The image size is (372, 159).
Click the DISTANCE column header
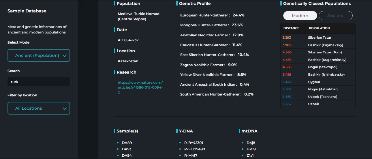click(291, 28)
